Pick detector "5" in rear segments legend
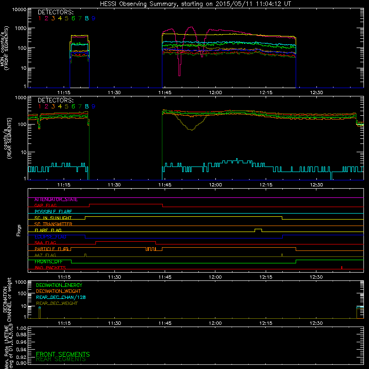369x369 pixels. tap(66, 107)
